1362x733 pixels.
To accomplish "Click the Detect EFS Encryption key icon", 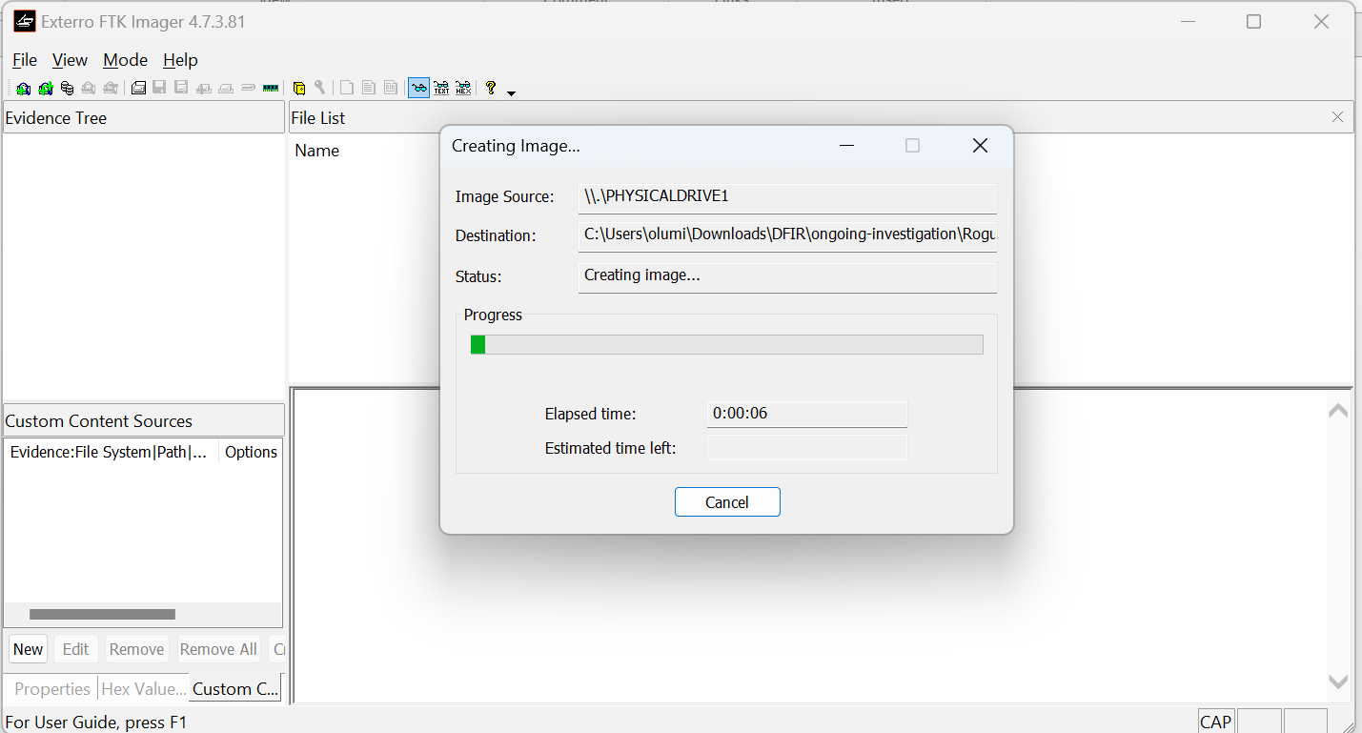I will pyautogui.click(x=319, y=89).
